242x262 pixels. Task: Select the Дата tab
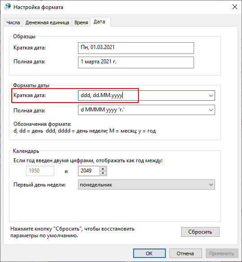pyautogui.click(x=100, y=22)
